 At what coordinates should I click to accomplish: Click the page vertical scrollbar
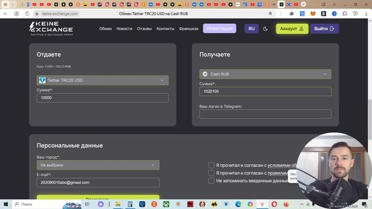(x=370, y=120)
